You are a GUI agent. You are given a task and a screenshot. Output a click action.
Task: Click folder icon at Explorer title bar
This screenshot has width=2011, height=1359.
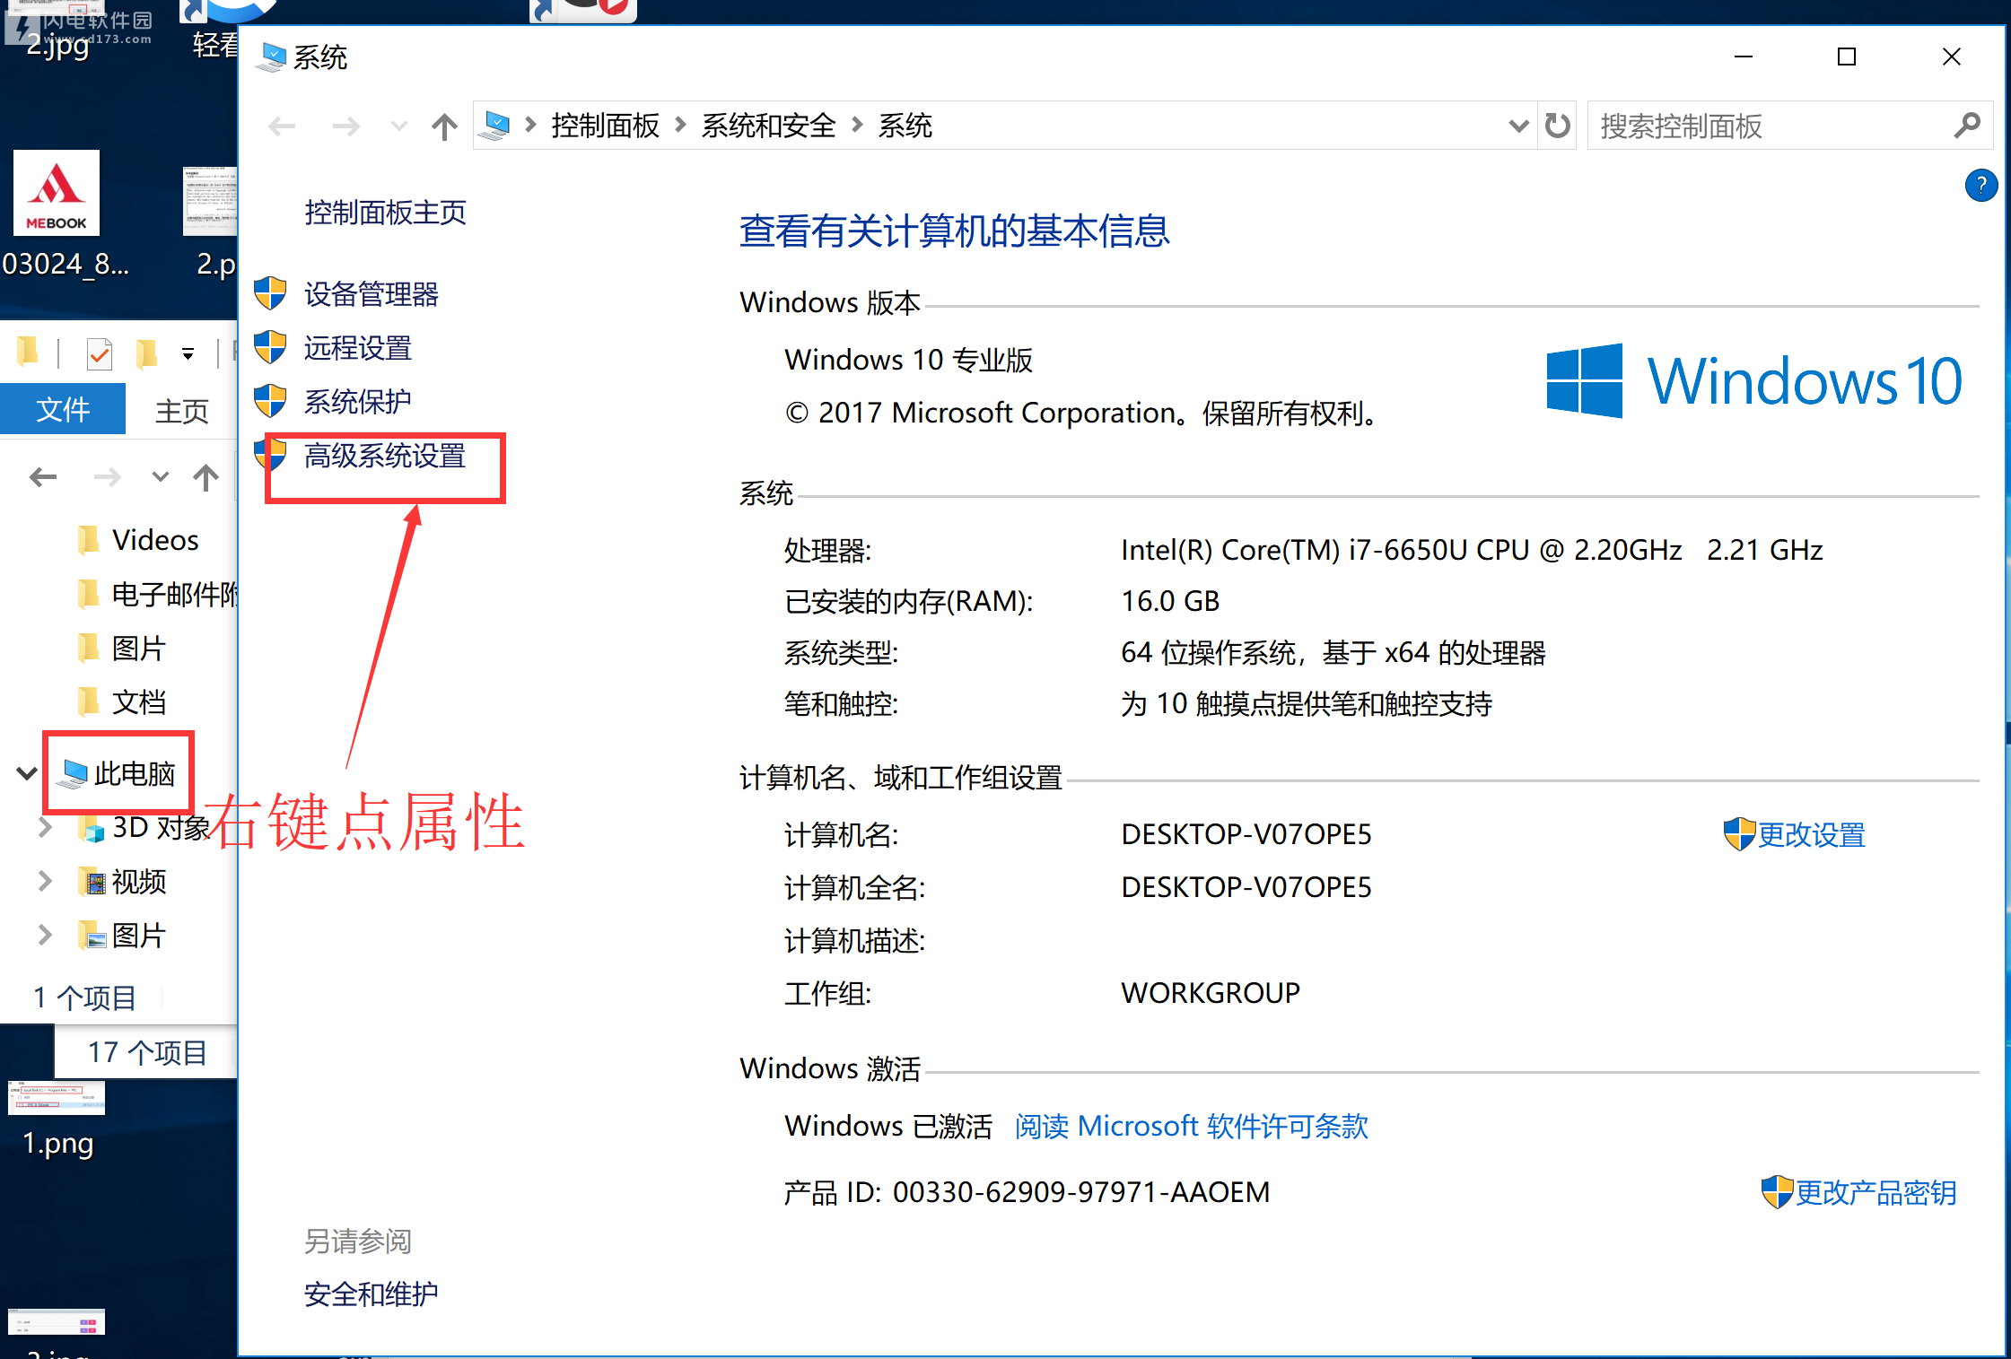(28, 353)
